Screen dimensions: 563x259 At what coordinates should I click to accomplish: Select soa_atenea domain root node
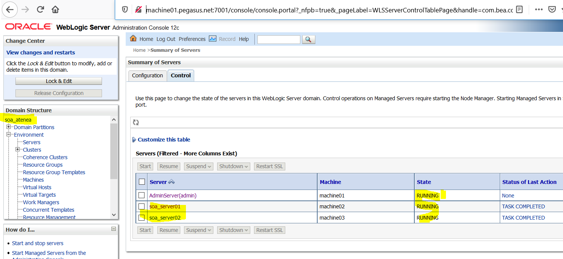pyautogui.click(x=18, y=120)
